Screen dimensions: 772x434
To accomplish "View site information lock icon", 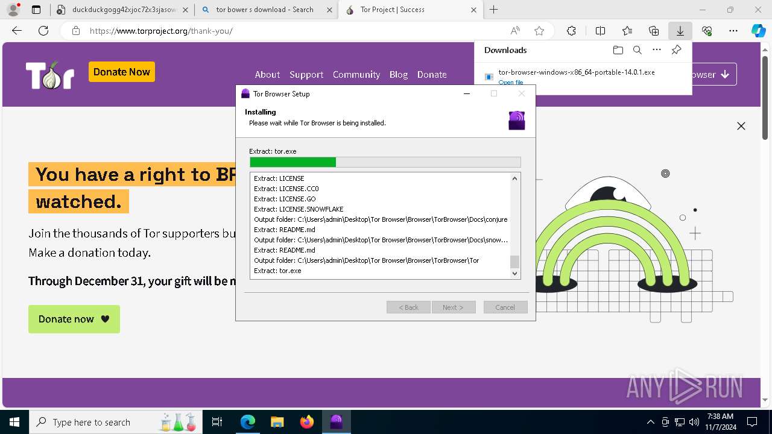I will [x=76, y=31].
